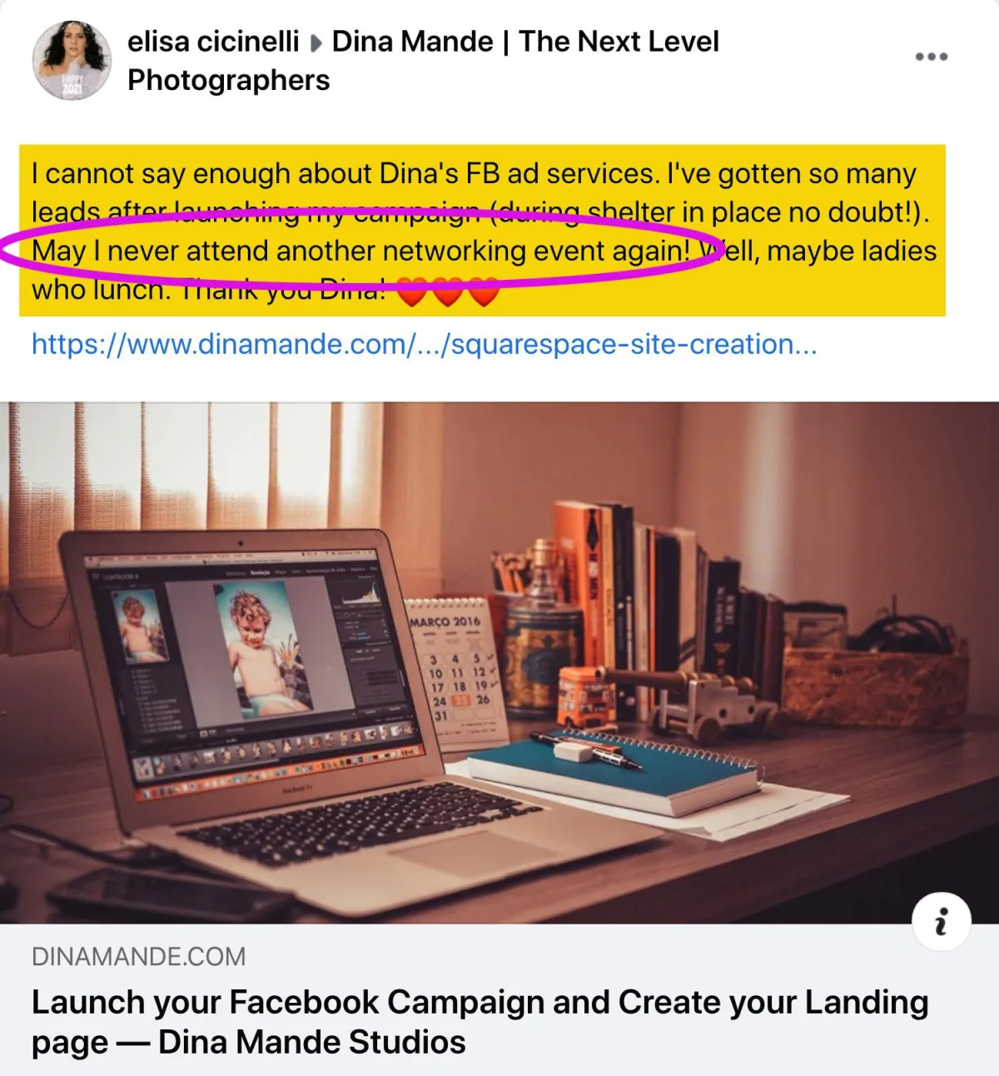Click the info icon on link preview

click(x=942, y=922)
